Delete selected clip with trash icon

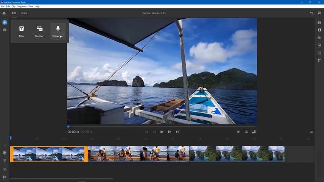click(x=5, y=161)
